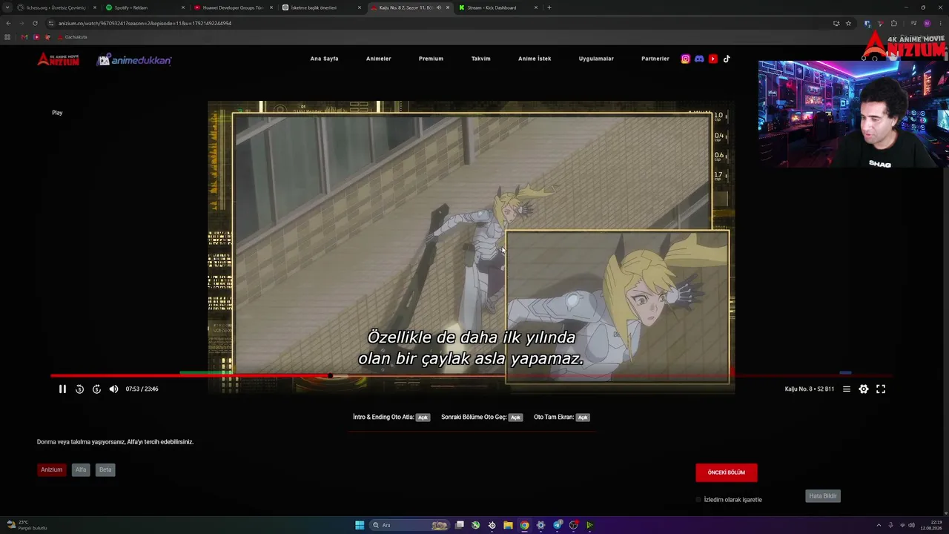The height and width of the screenshot is (534, 949).
Task: Check the 'İzledim olarak işaretle' checkbox
Action: pyautogui.click(x=698, y=500)
